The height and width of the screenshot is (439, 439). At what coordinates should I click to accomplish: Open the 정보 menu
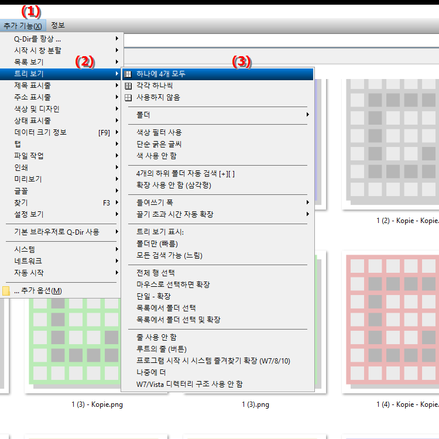[x=58, y=25]
